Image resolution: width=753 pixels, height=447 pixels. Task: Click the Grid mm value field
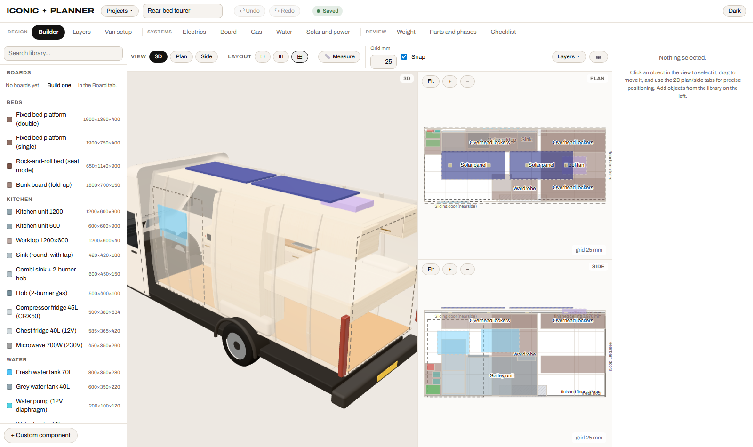click(x=384, y=62)
